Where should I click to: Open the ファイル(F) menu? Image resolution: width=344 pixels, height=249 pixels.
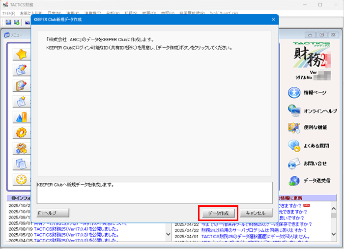coord(9,13)
